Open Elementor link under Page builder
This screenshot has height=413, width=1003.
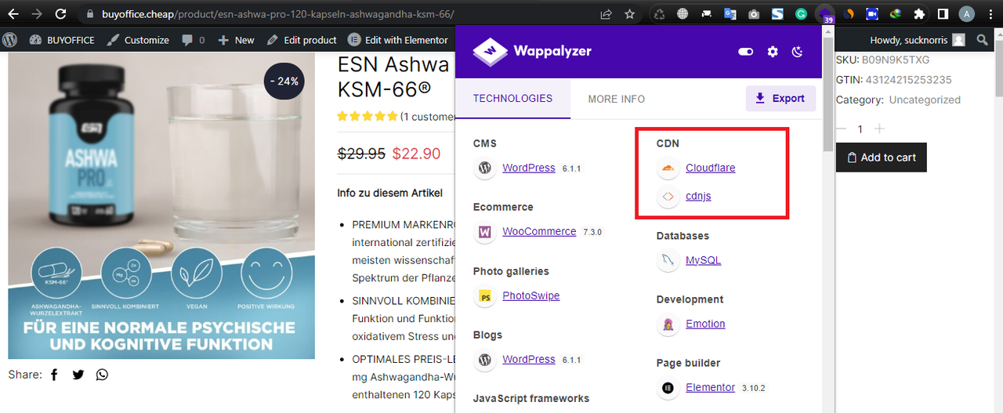710,387
